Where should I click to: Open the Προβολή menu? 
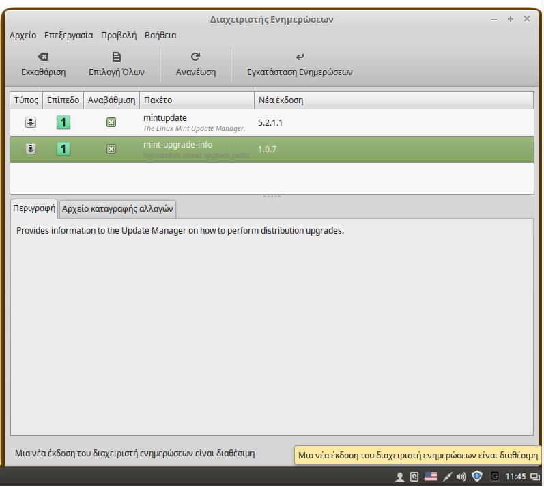click(119, 36)
